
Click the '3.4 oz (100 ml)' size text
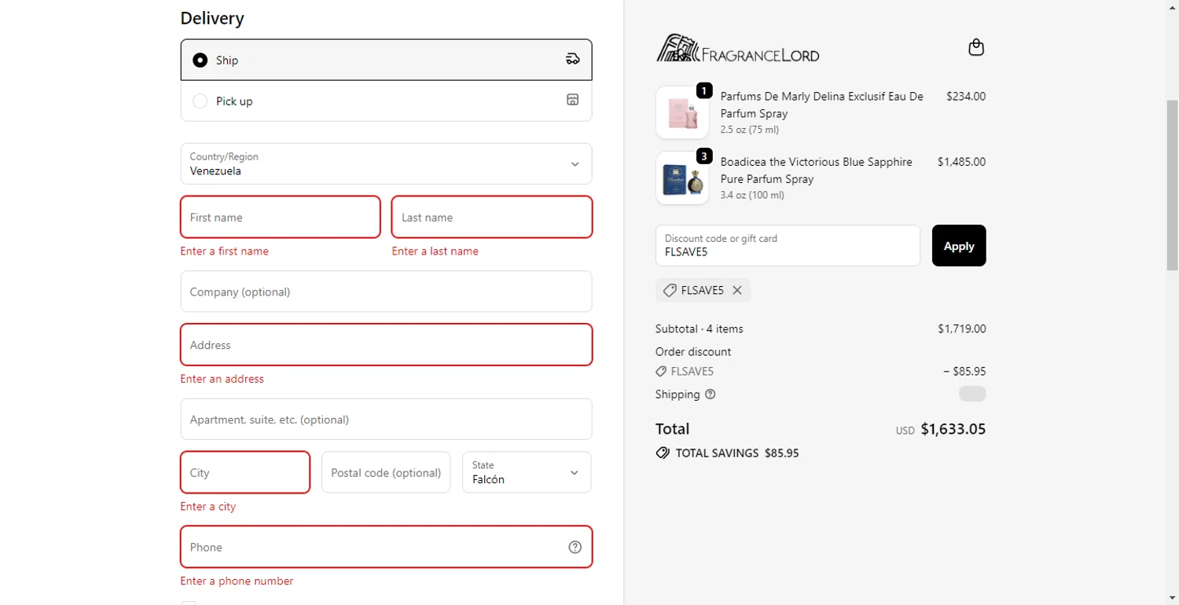752,195
